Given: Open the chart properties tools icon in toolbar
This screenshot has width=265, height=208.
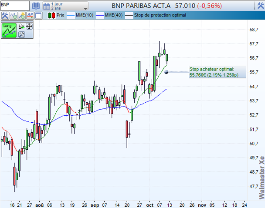Looking at the screenshot, I should click(5, 16).
